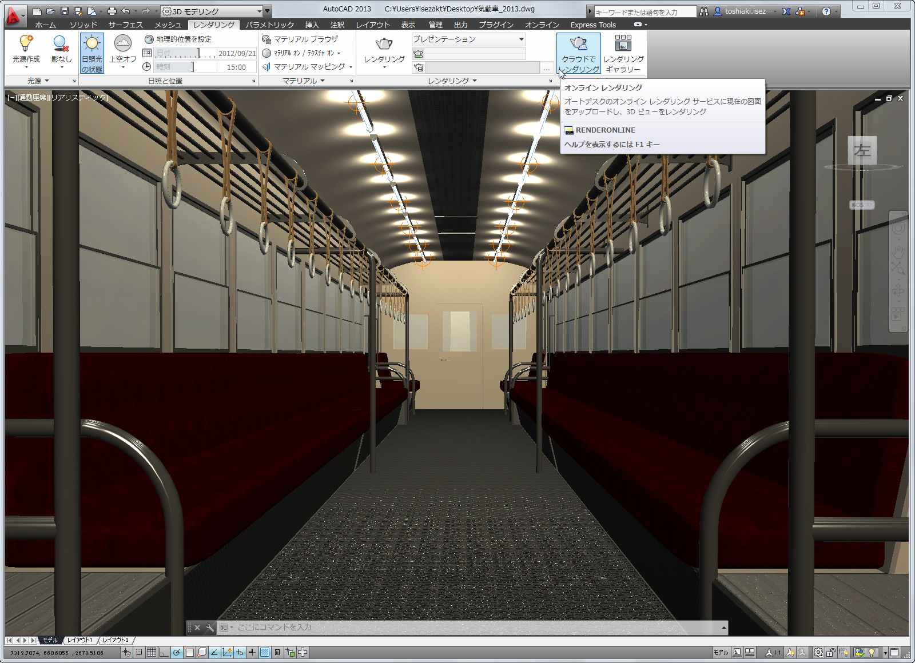Toggle ortho mode in the status bar

[164, 652]
